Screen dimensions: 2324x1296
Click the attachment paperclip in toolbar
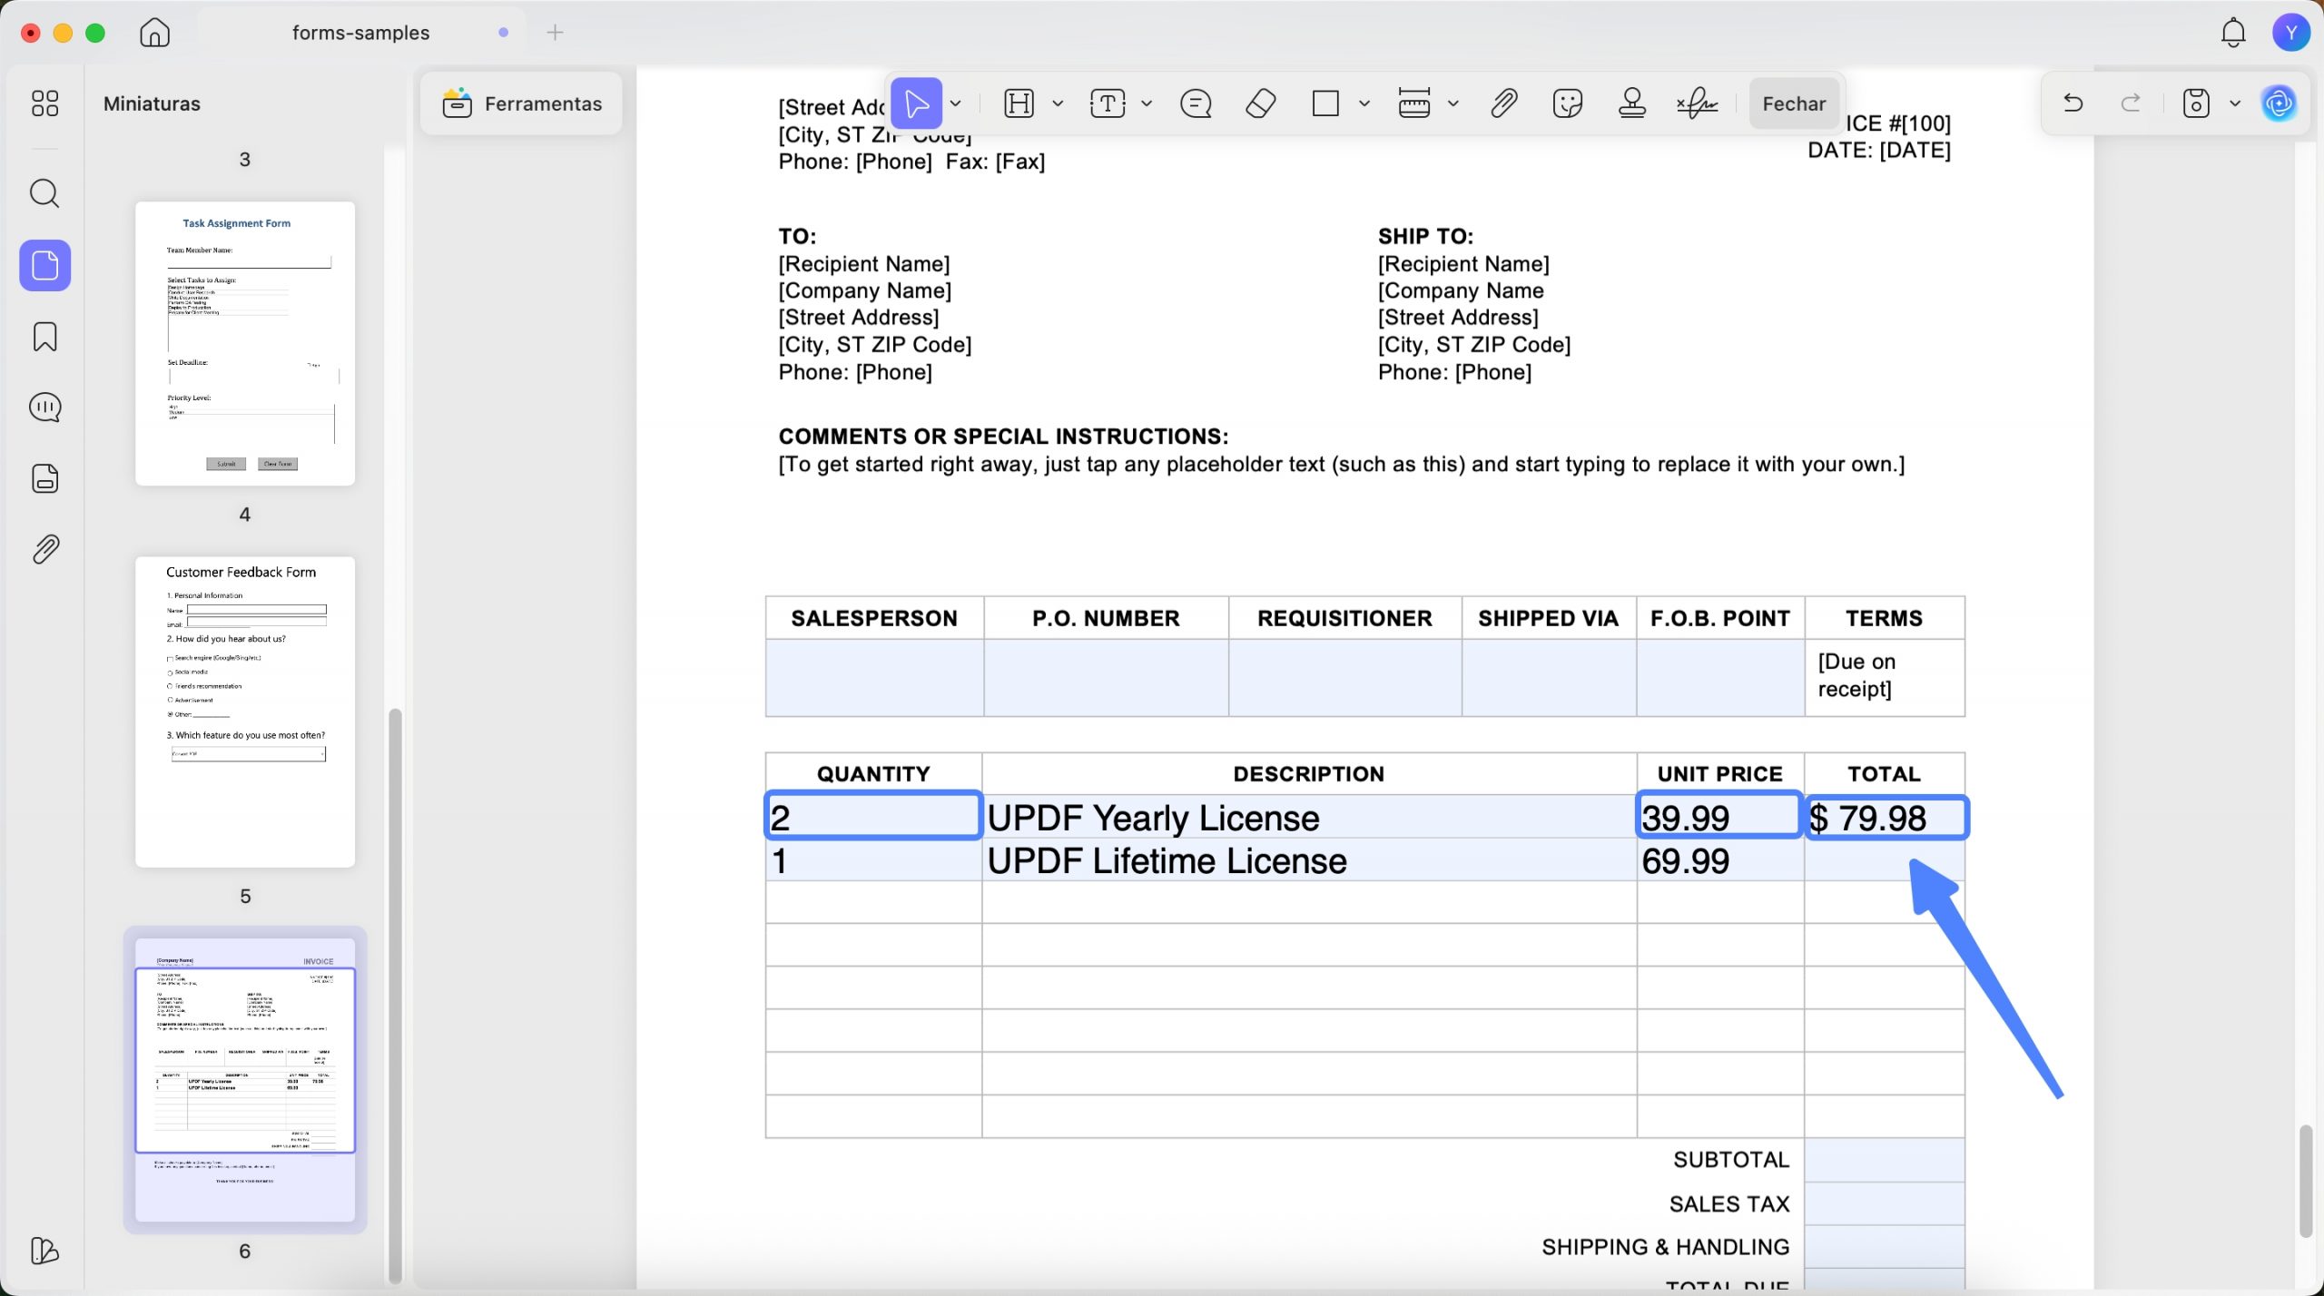[1503, 103]
